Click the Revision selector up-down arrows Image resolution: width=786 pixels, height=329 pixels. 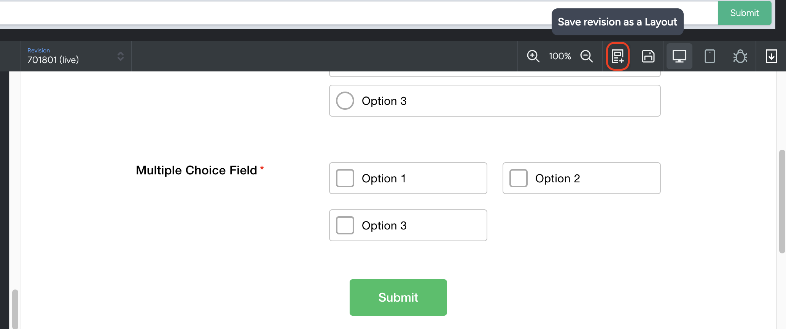[x=121, y=56]
